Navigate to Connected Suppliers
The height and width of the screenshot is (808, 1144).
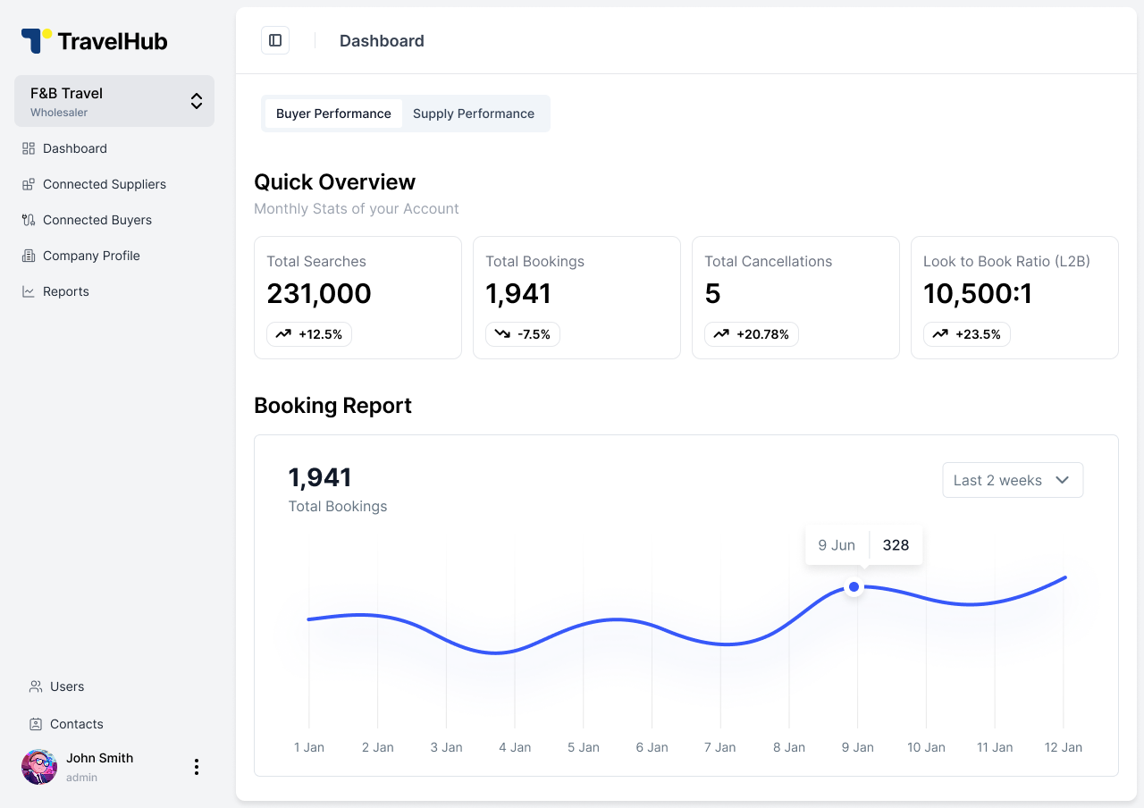(x=104, y=184)
